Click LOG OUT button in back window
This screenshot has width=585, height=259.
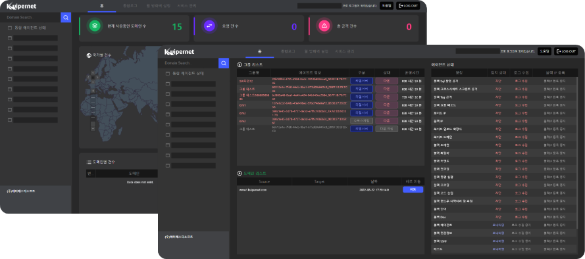coord(408,6)
